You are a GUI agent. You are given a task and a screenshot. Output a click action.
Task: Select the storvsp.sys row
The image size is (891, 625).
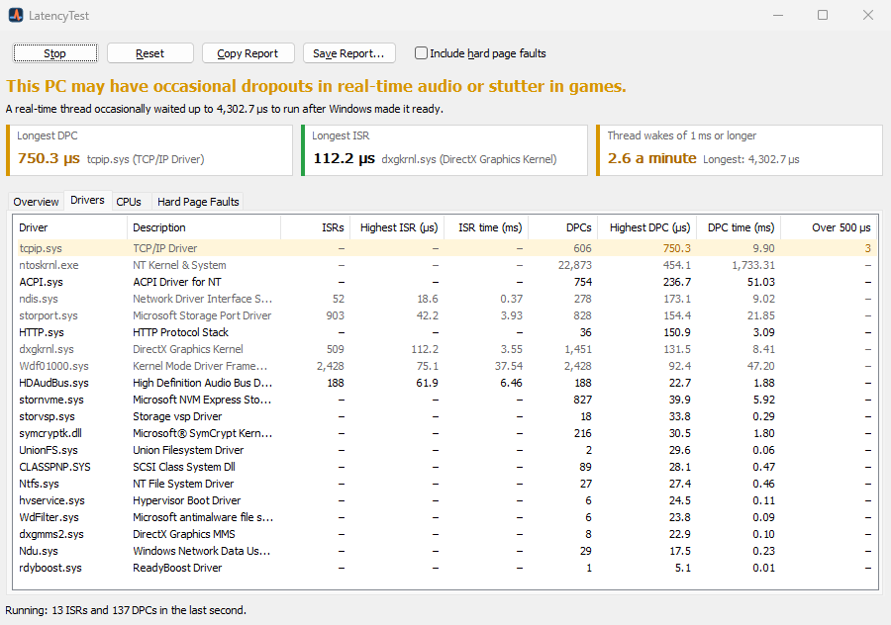click(445, 416)
